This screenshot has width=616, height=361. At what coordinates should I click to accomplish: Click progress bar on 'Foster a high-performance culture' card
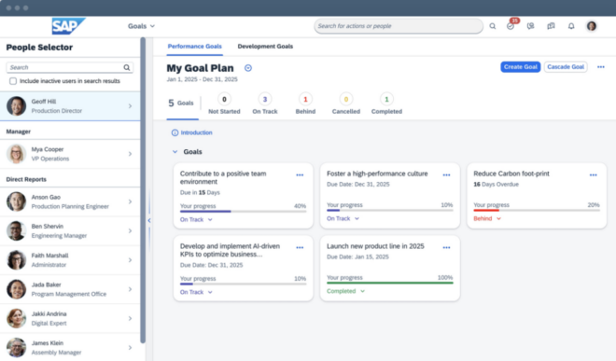pyautogui.click(x=390, y=210)
